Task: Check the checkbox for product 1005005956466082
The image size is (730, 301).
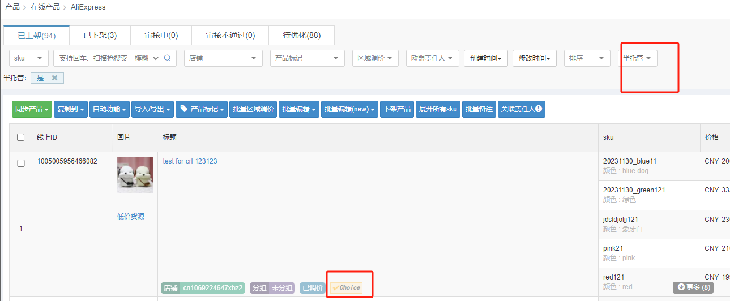Action: point(21,163)
